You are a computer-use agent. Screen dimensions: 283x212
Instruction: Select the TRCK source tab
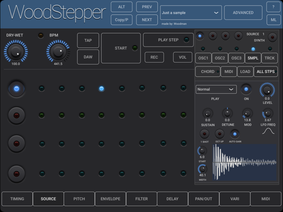(270, 58)
